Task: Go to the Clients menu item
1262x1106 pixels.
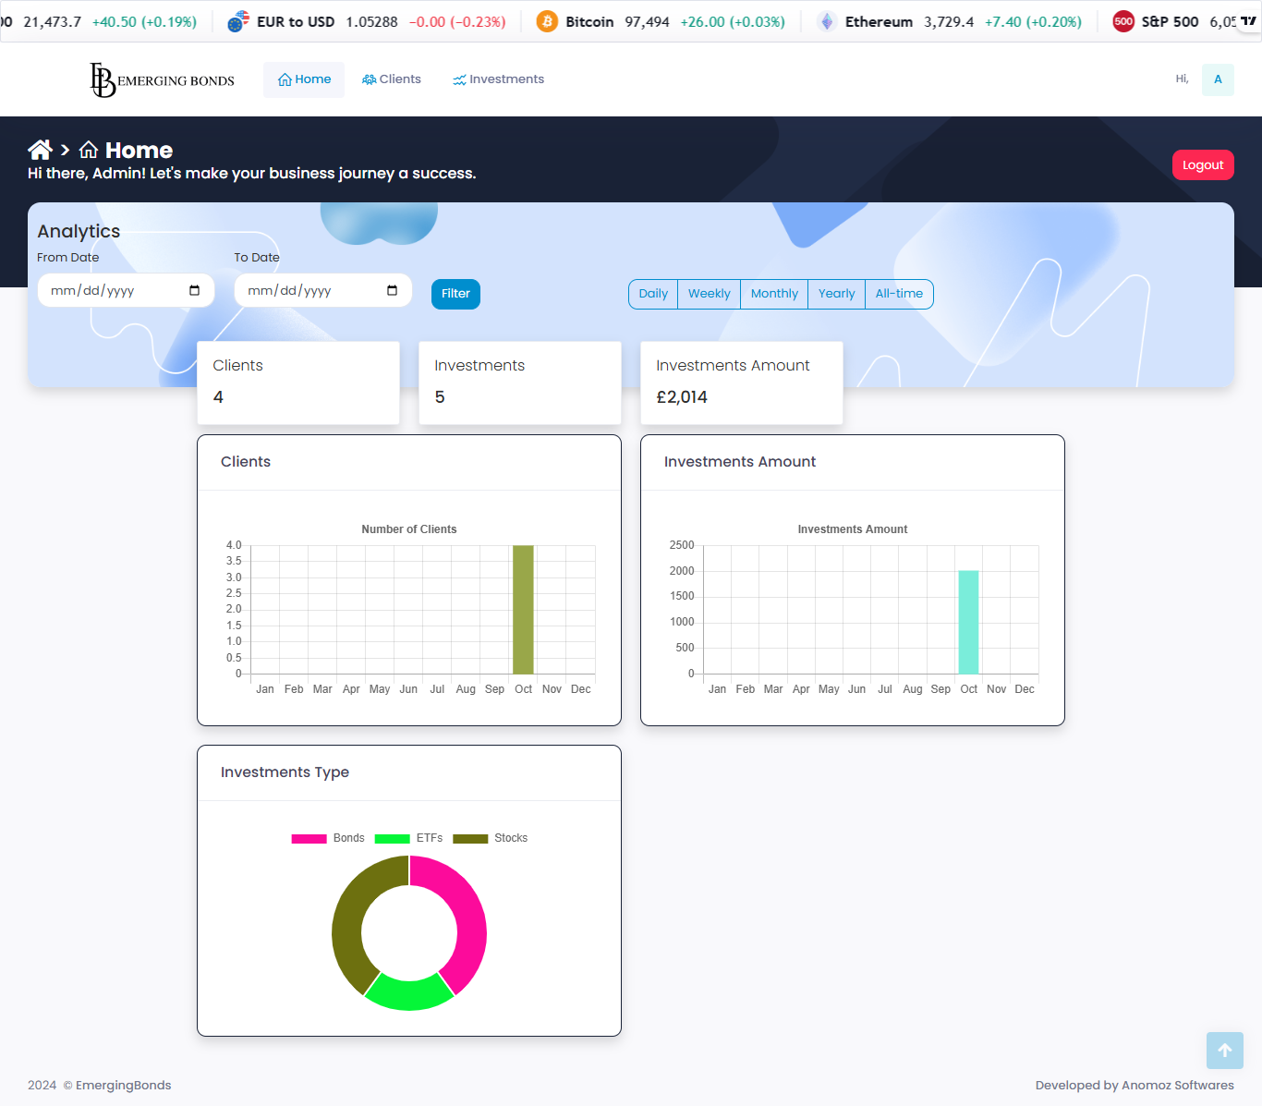Action: [392, 79]
